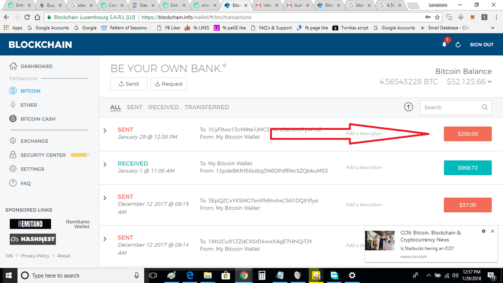Select the Ether diamond icon
Screen dimensions: 503x283
tap(13, 105)
